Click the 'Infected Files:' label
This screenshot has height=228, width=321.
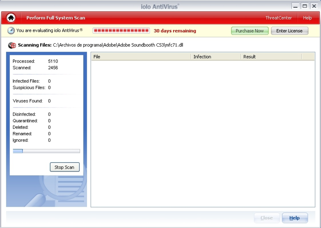[x=26, y=81]
